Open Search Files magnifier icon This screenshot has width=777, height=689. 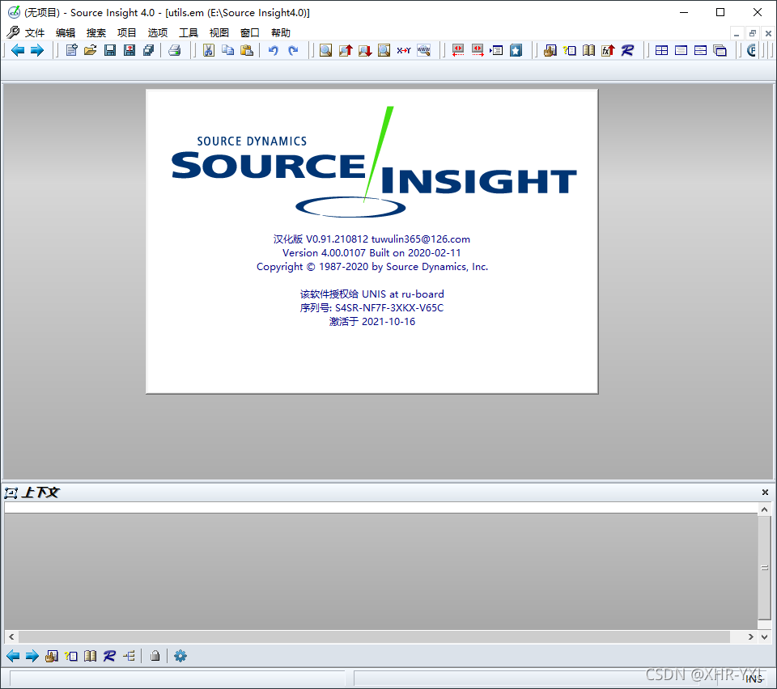384,50
